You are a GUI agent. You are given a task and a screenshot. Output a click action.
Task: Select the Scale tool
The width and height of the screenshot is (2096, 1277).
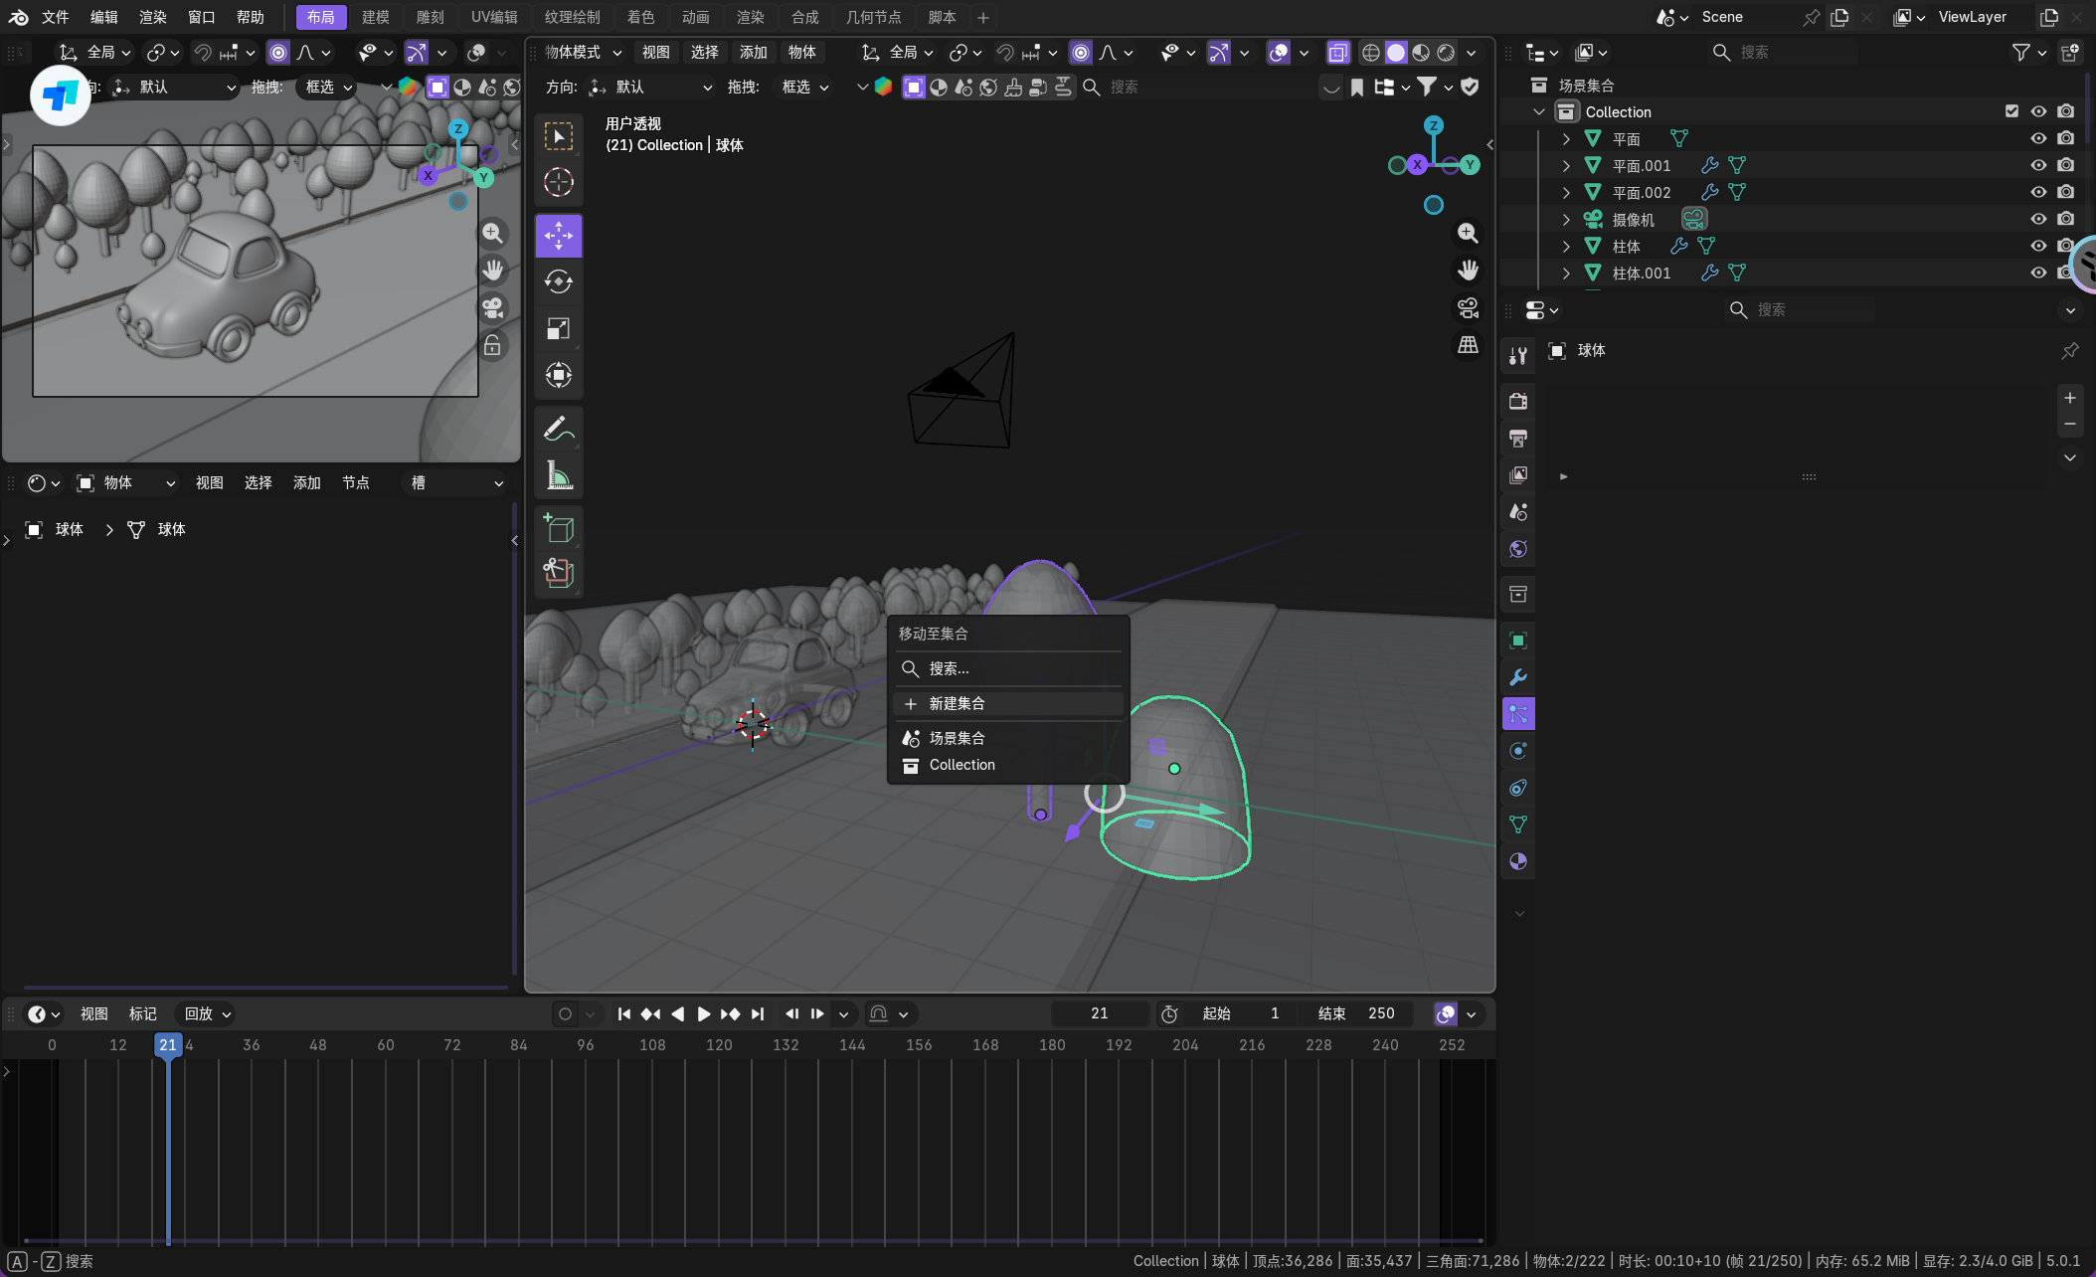click(x=558, y=329)
